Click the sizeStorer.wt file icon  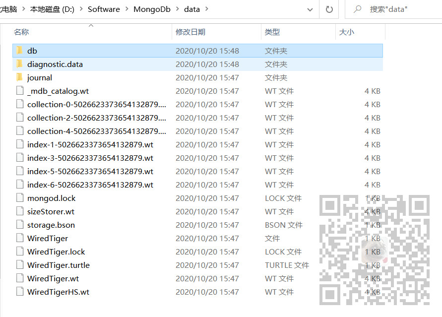20,211
